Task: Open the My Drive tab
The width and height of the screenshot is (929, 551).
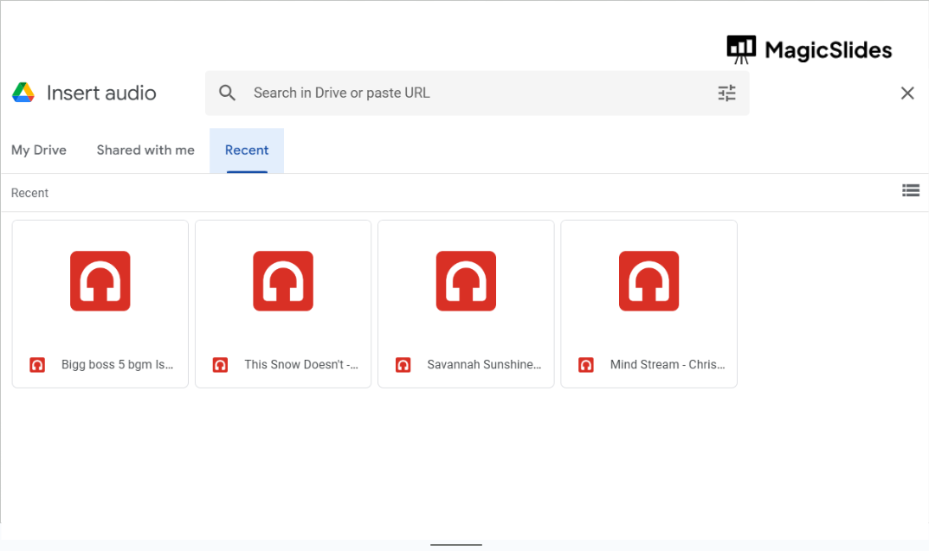Action: pos(39,151)
